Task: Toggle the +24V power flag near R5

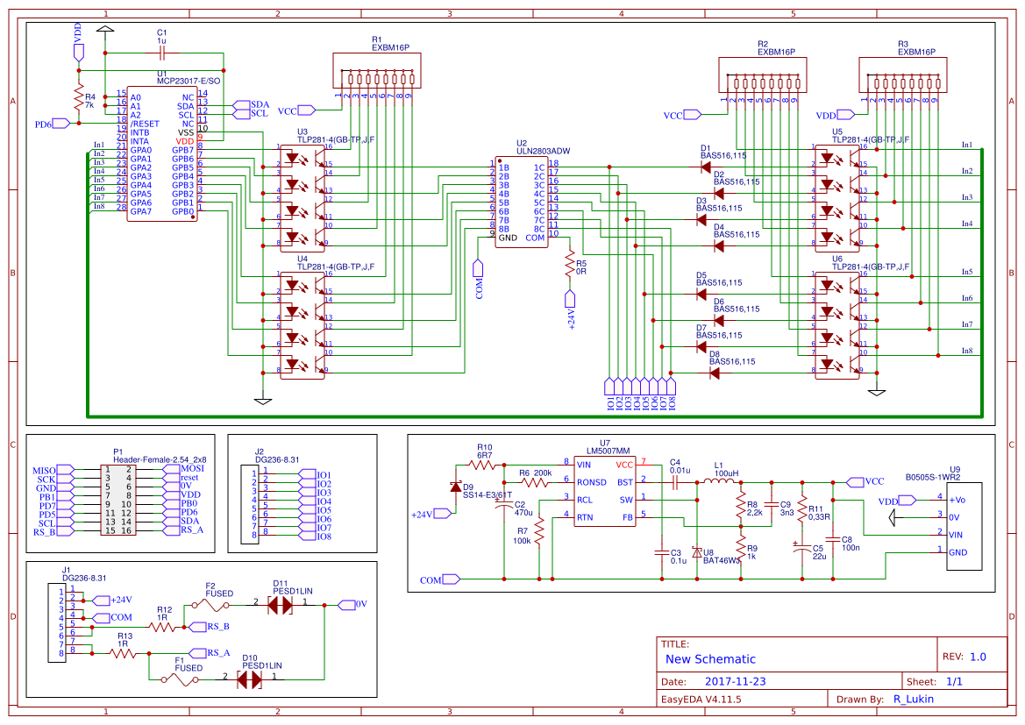Action: click(571, 300)
